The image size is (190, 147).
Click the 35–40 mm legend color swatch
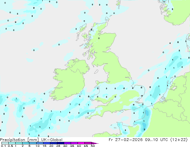click(x=74, y=143)
